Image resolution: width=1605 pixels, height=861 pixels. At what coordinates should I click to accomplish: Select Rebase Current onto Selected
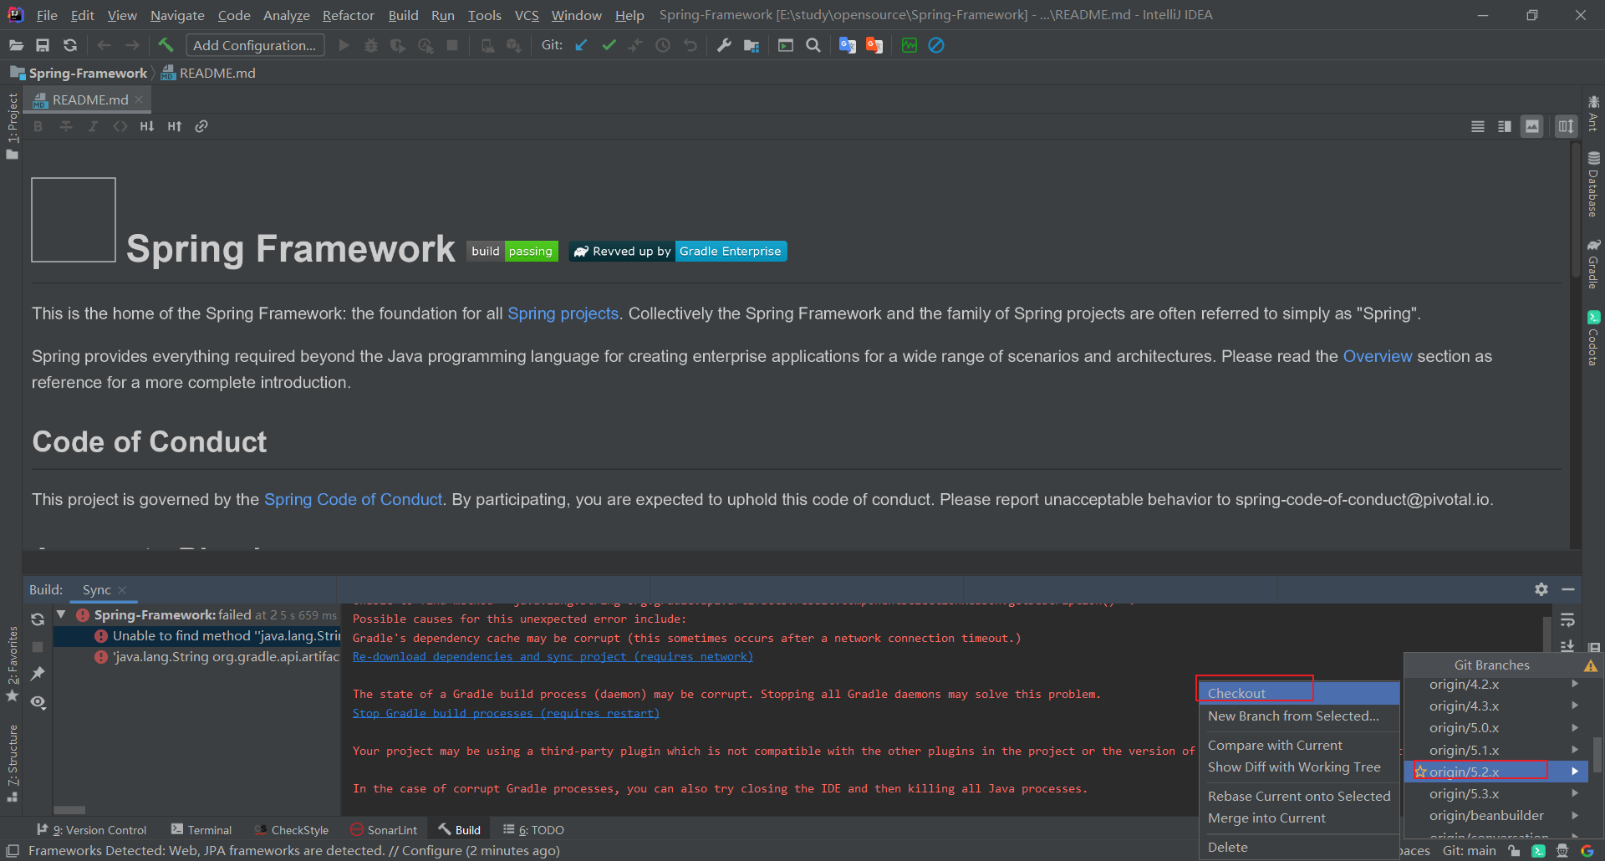point(1299,796)
